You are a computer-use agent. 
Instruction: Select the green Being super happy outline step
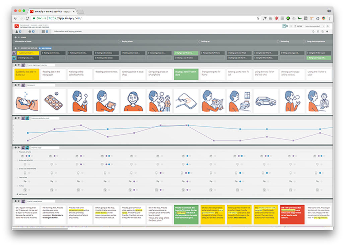pos(319,58)
